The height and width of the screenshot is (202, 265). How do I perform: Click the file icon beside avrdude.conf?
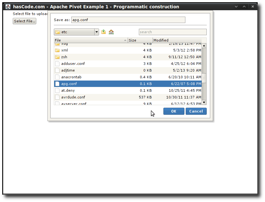[x=57, y=97]
